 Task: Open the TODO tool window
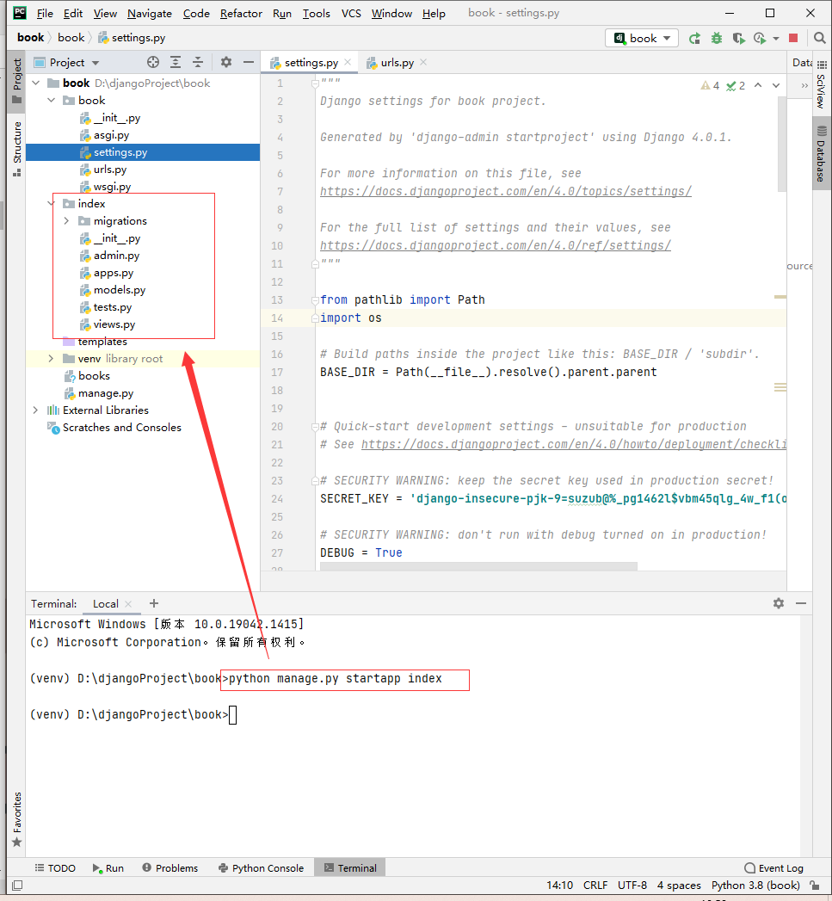click(x=55, y=867)
